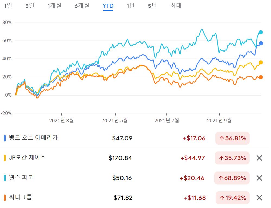This screenshot has height=208, width=271.
Task: Click the 56.81% gain badge
Action: tap(232, 138)
